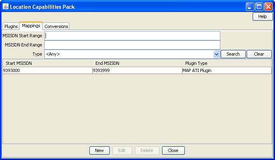
Task: Click into the MSISDN End Range field
Action: pyautogui.click(x=132, y=45)
